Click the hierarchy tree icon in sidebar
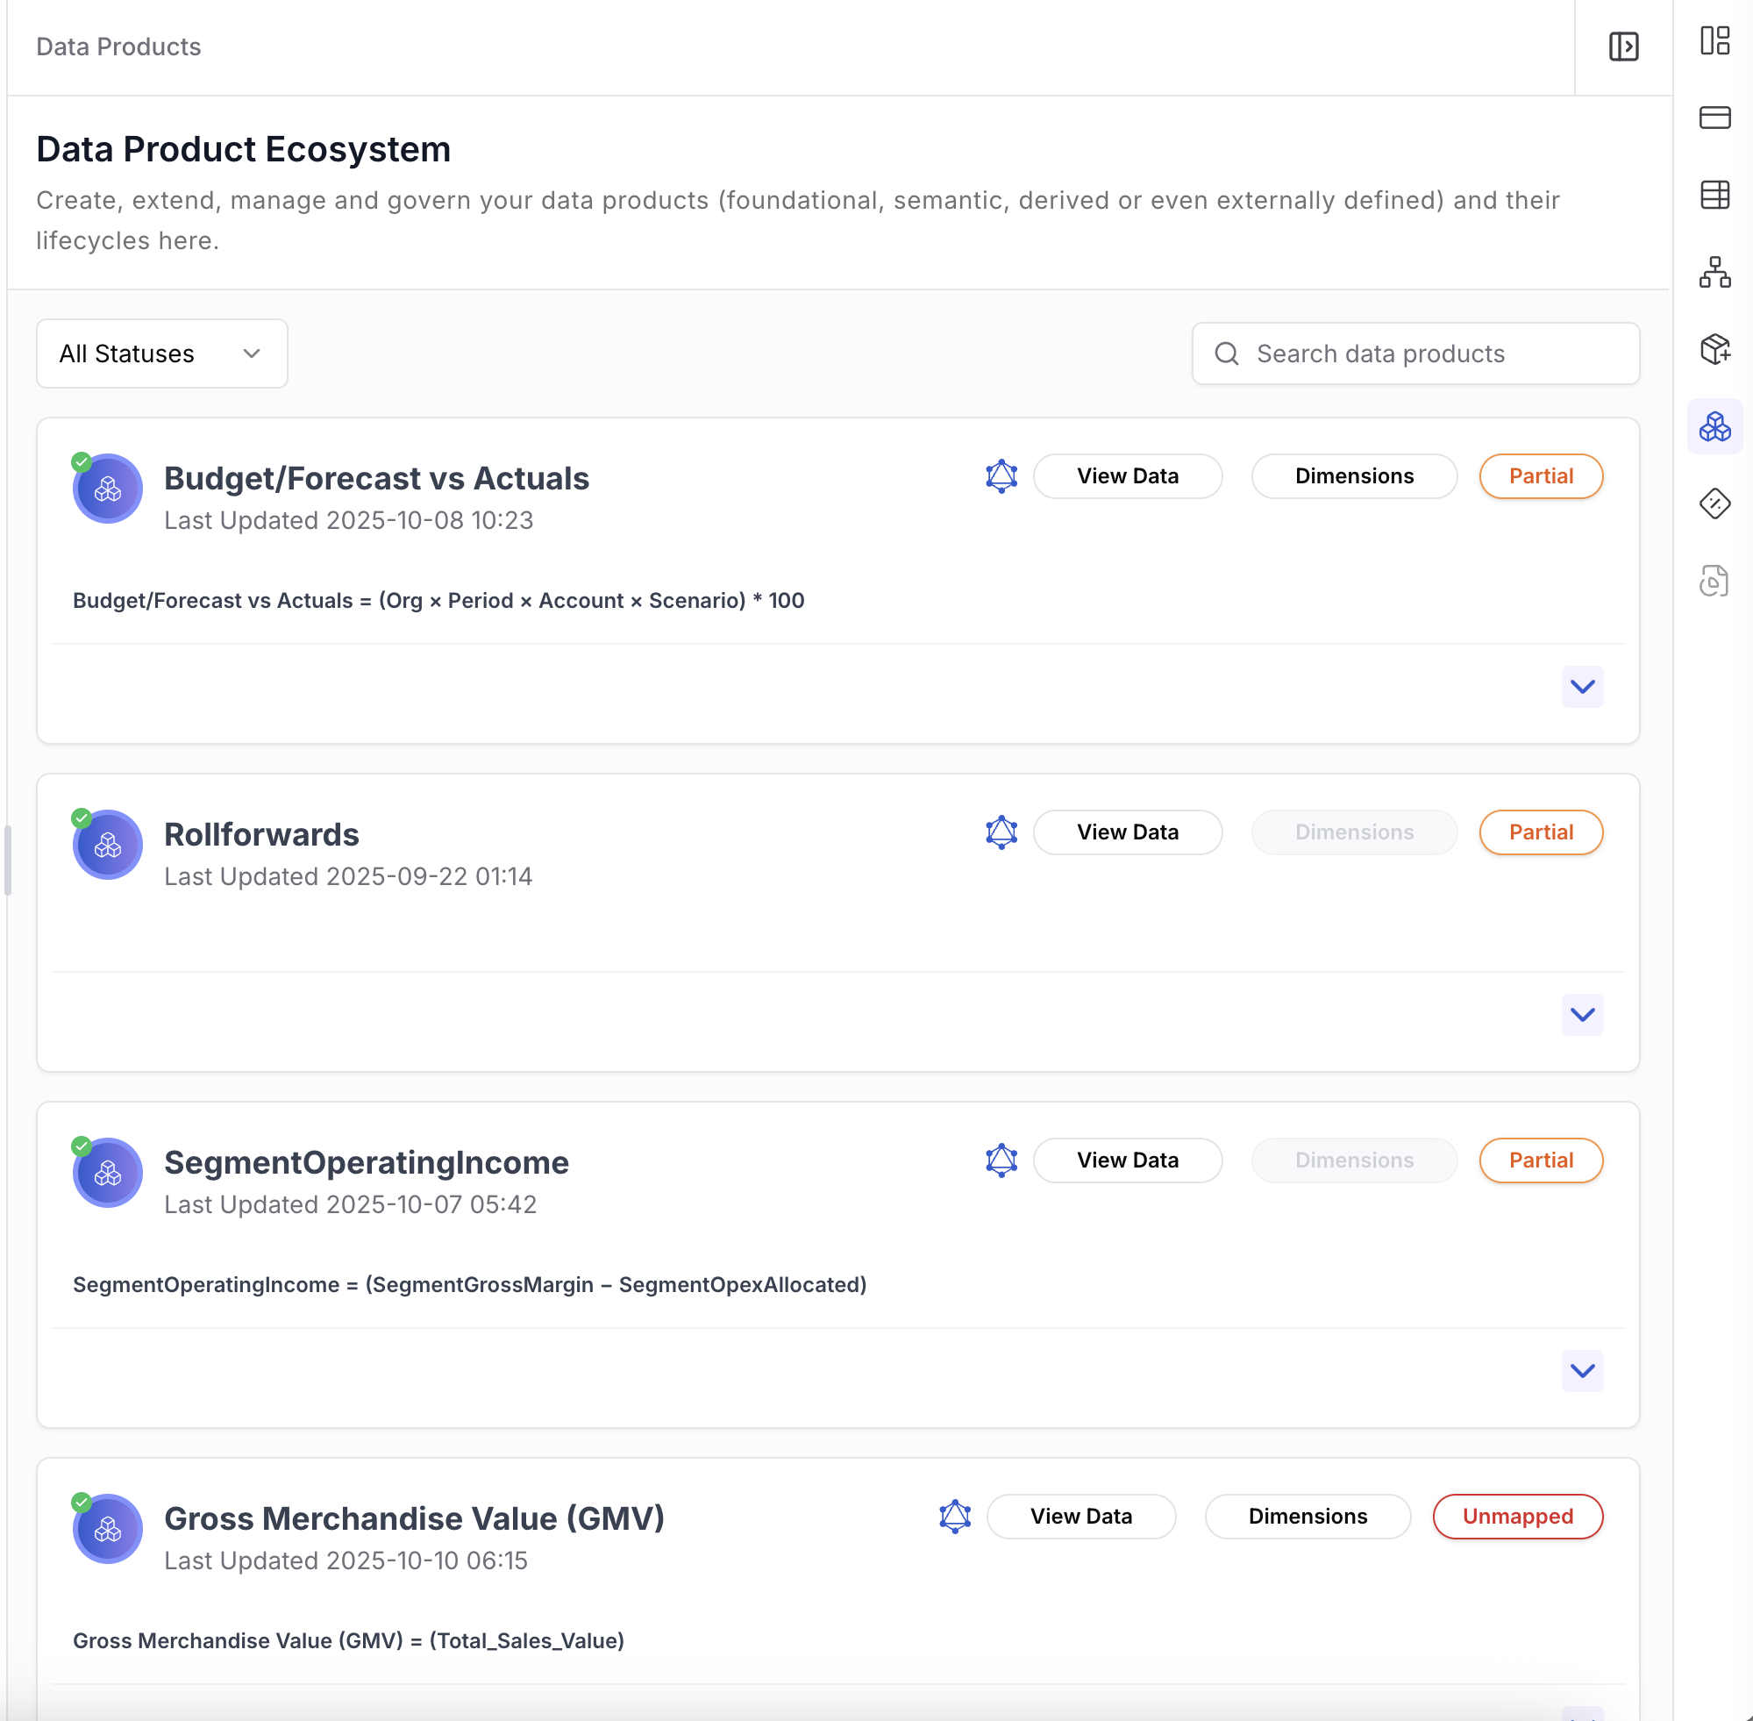 click(x=1714, y=272)
